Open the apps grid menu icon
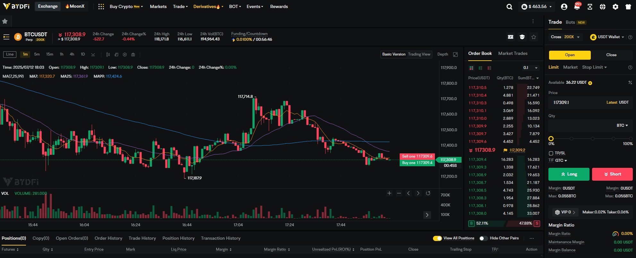This screenshot has height=258, width=636. [101, 6]
